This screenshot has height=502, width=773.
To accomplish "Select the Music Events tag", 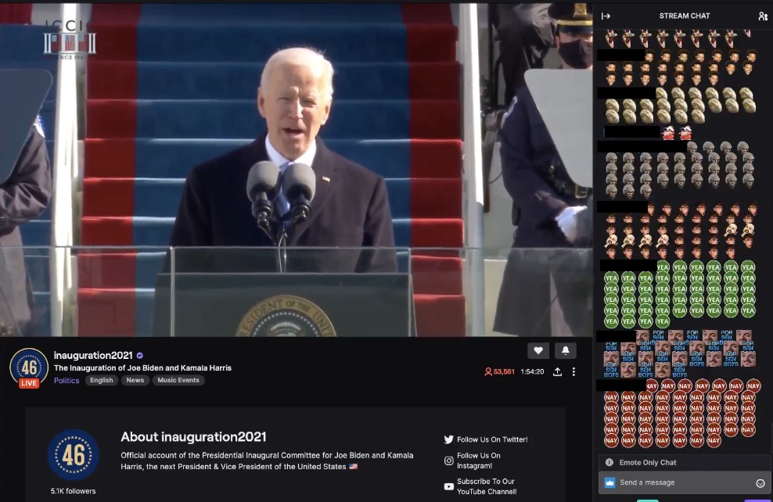I will click(x=178, y=380).
